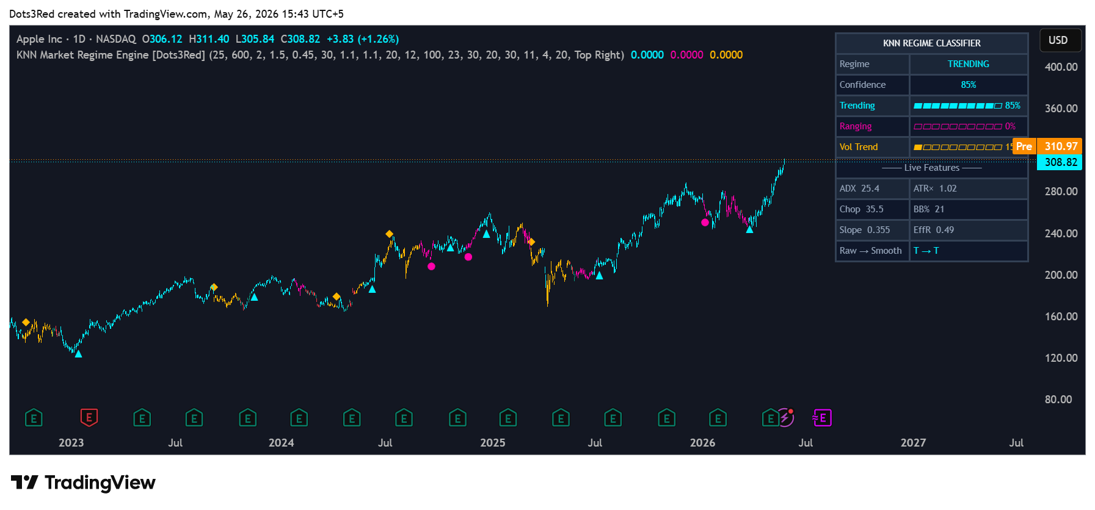Open the May 2023 earnings marker
The width and height of the screenshot is (1095, 510).
click(142, 418)
